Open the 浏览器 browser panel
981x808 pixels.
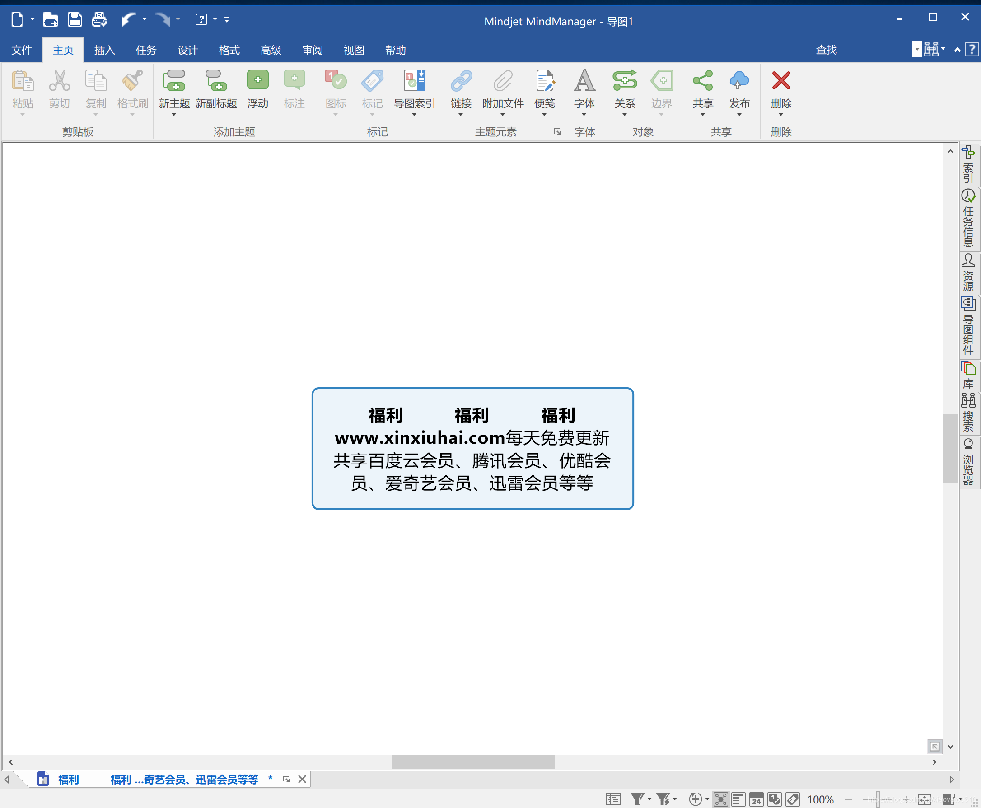coord(969,462)
